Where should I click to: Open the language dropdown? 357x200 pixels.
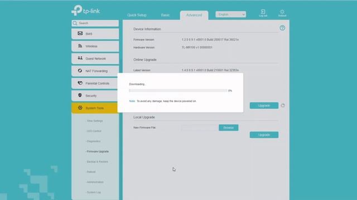pos(230,14)
